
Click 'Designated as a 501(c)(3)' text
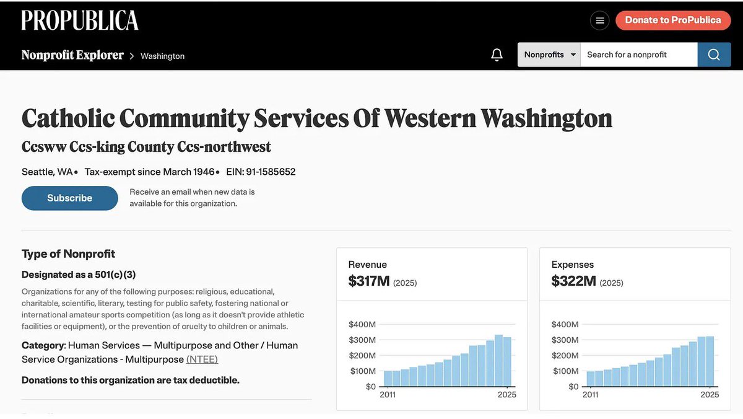(x=79, y=275)
